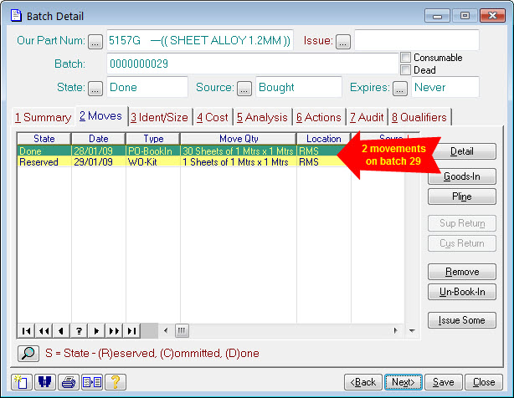Click the Date column header
This screenshot has width=514, height=398.
pos(98,139)
